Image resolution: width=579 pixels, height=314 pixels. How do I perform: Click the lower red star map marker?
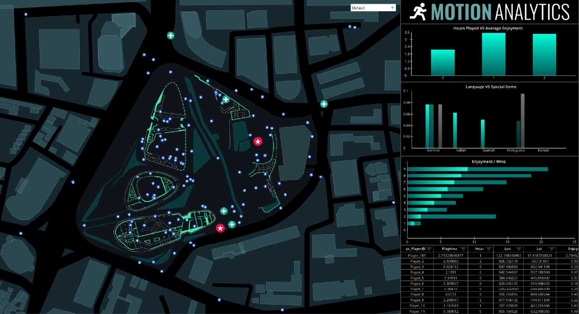point(220,228)
